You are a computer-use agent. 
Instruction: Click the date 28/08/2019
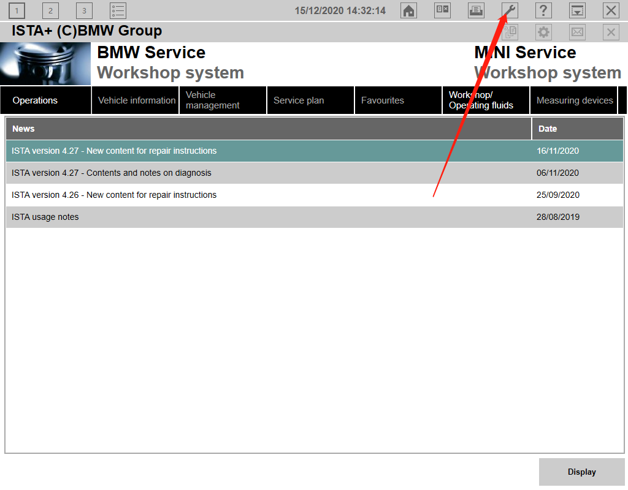[558, 217]
